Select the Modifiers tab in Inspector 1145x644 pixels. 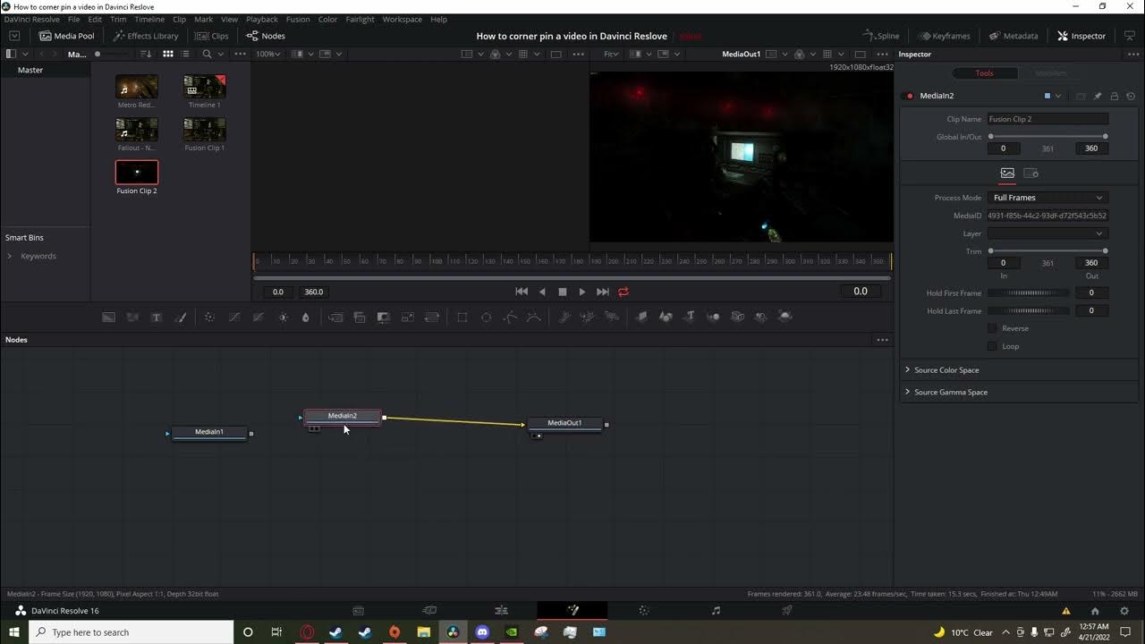[1050, 73]
